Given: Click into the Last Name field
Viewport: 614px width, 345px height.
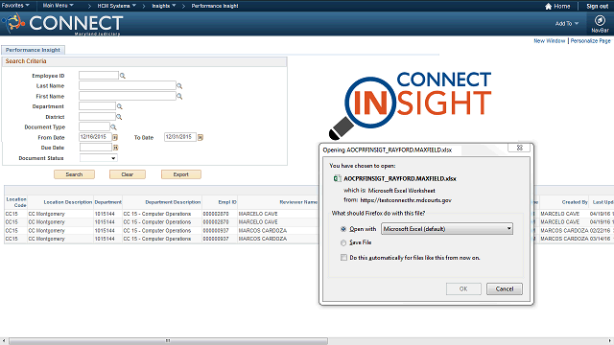Looking at the screenshot, I should click(128, 85).
